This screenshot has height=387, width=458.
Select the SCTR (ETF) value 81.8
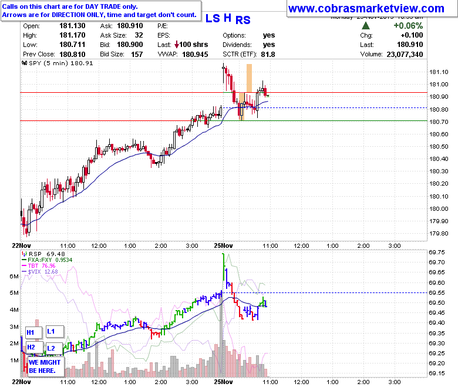[268, 55]
